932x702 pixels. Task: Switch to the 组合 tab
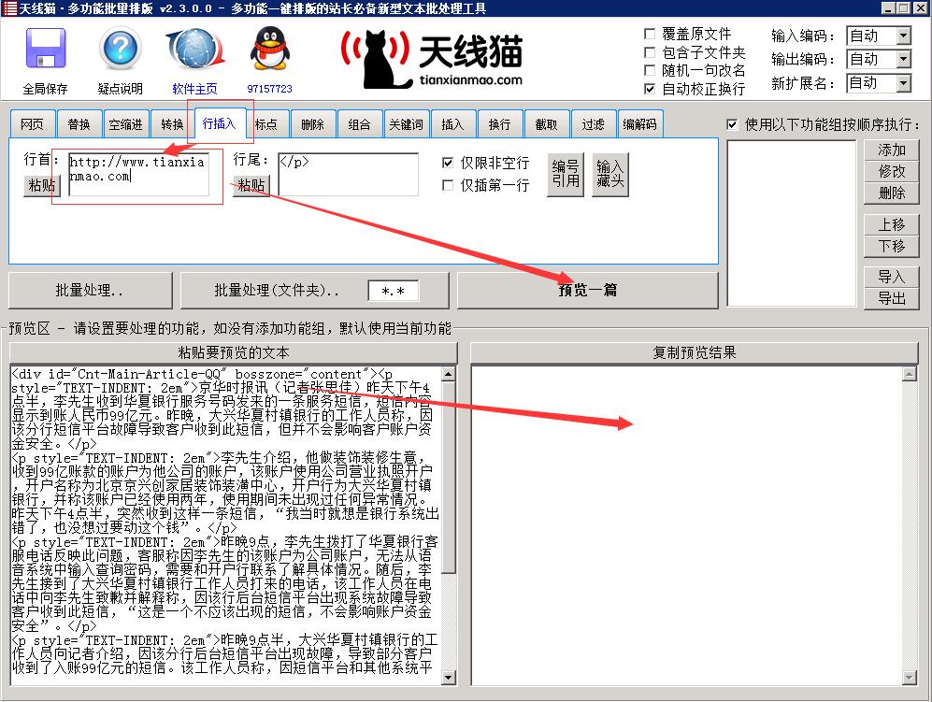[x=359, y=124]
